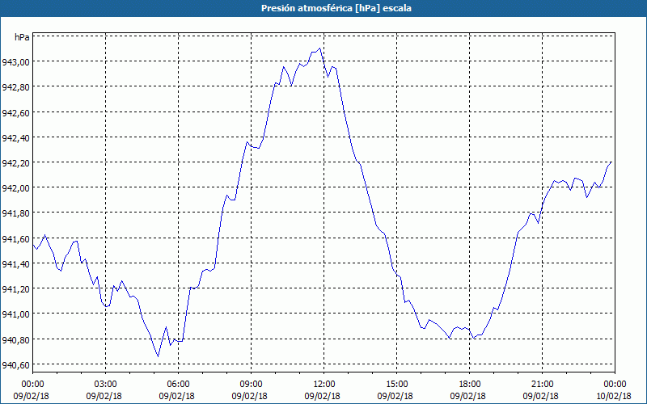Click the 940,80 axis value
The height and width of the screenshot is (404, 647).
[15, 339]
